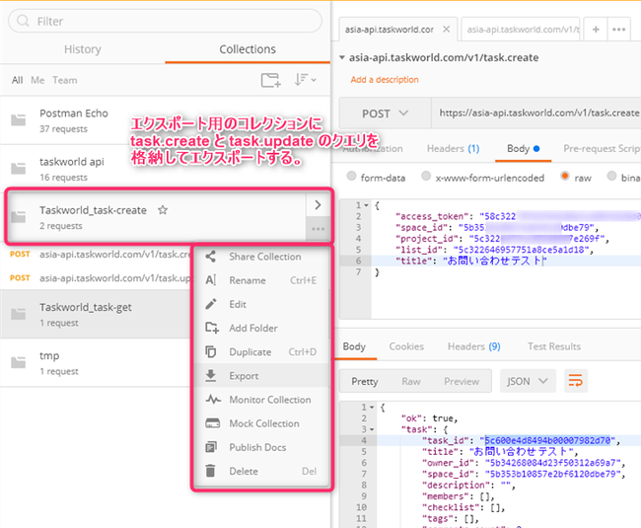This screenshot has width=641, height=528.
Task: Open the sort collections icon dropdown
Action: (305, 80)
